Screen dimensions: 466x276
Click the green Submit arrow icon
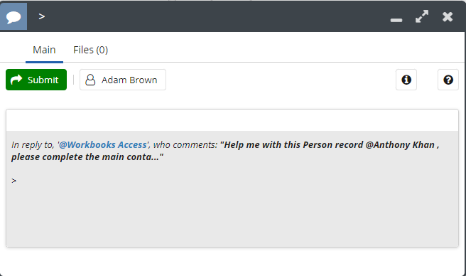16,80
